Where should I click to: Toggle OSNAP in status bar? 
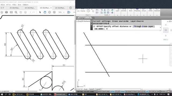[123, 91]
